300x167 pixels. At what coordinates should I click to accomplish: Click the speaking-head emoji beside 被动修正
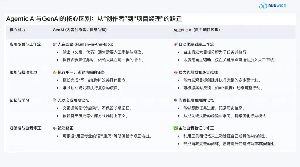pyautogui.click(x=54, y=128)
